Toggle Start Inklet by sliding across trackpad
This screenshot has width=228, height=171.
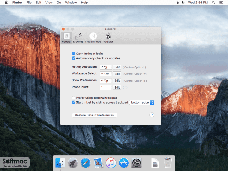[74, 102]
